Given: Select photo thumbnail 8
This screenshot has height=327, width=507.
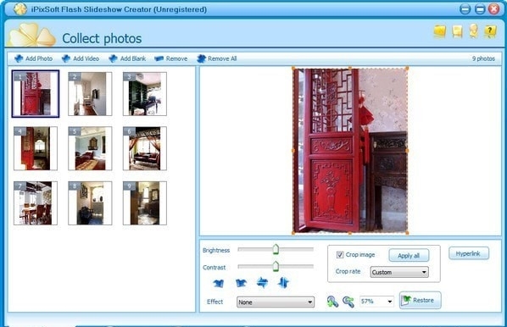Looking at the screenshot, I should pyautogui.click(x=90, y=203).
